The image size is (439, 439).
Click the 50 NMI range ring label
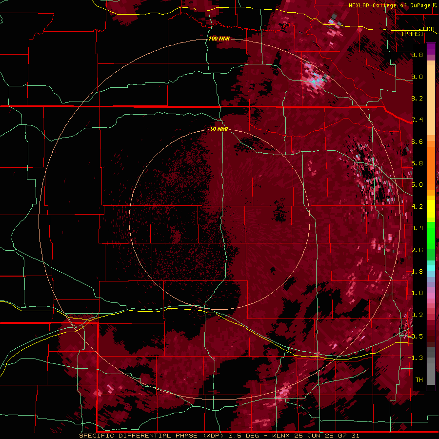coord(219,129)
